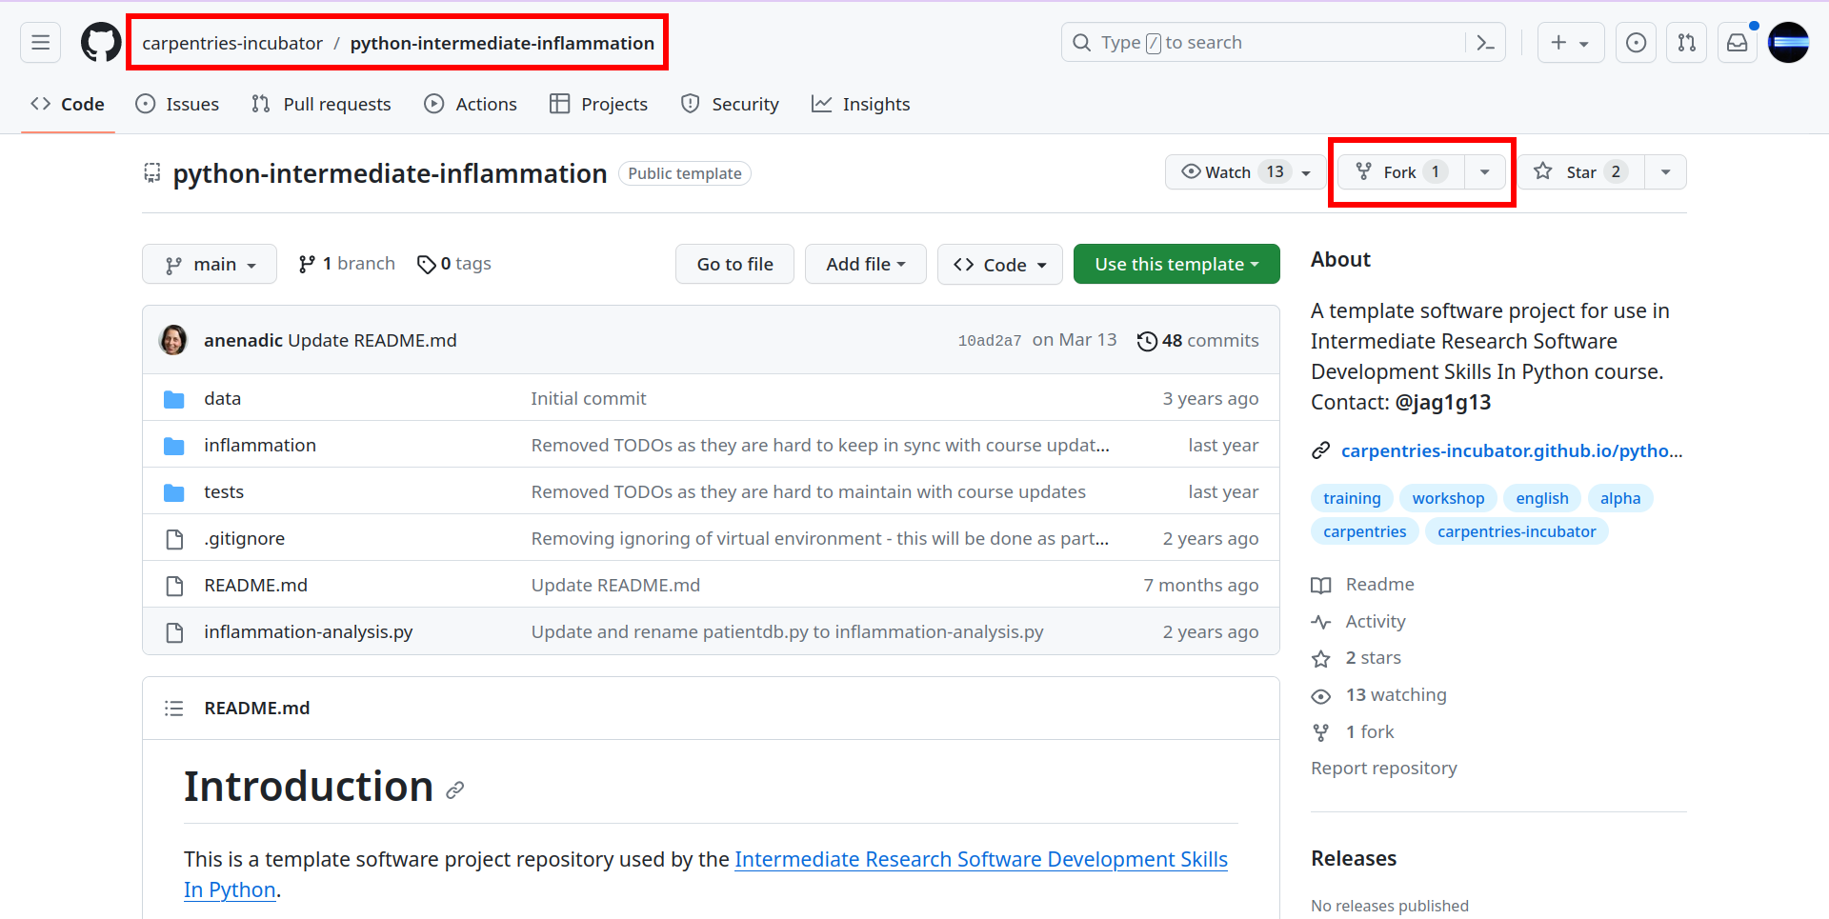Open the 1 branch link
This screenshot has height=919, width=1829.
point(347,264)
